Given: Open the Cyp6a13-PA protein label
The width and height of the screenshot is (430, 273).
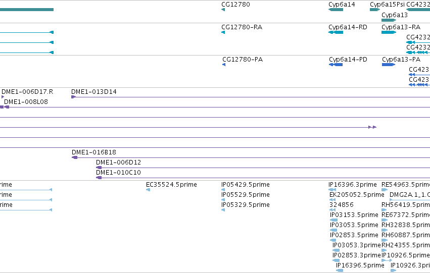Looking at the screenshot, I should click(401, 60).
